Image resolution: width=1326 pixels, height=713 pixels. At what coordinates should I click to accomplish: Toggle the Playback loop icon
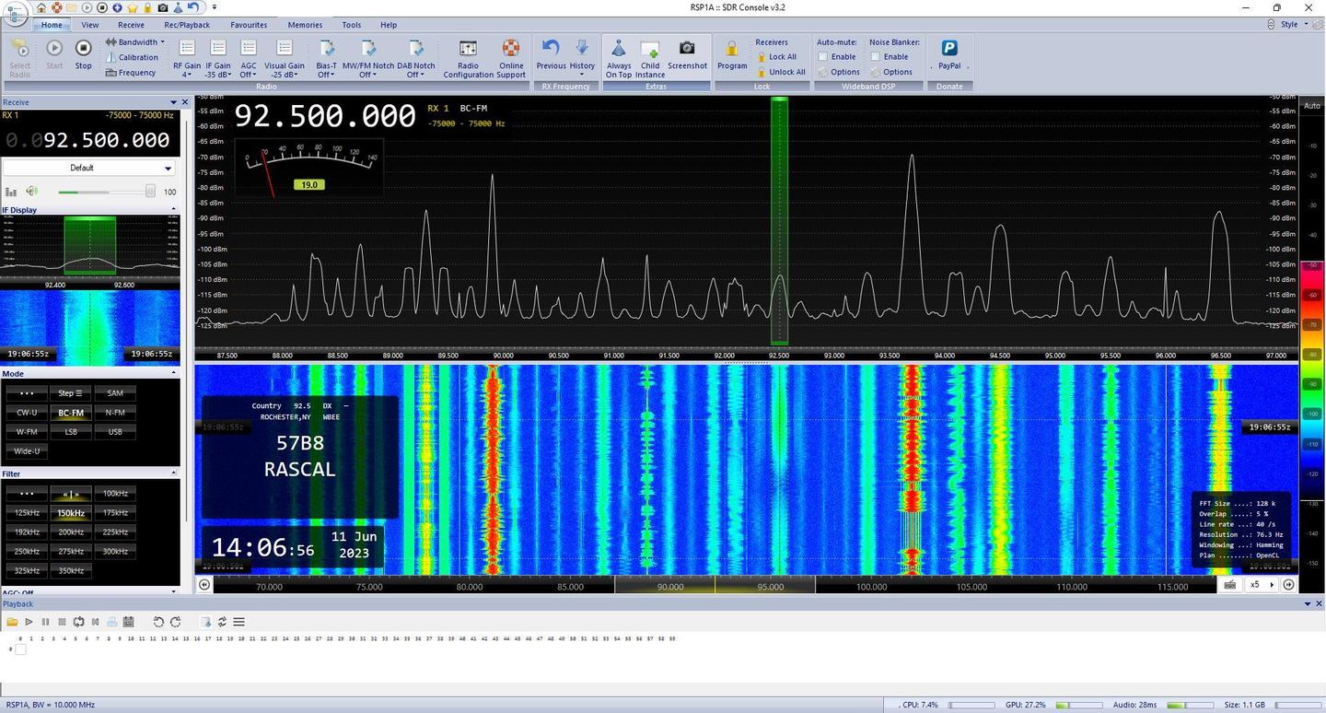78,622
